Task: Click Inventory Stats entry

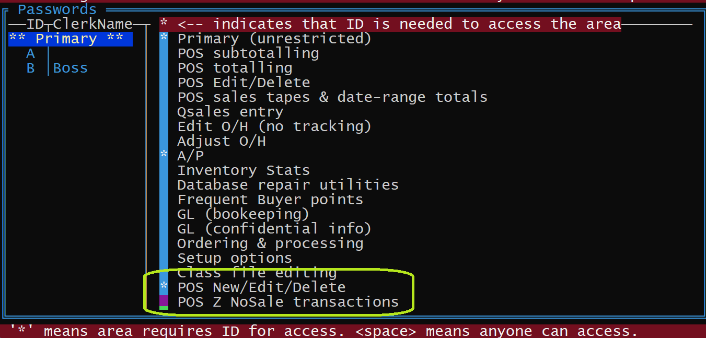Action: (x=243, y=171)
